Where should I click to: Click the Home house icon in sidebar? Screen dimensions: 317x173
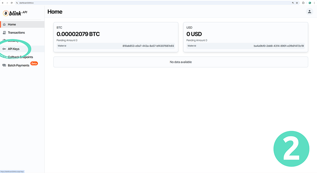(x=4, y=24)
